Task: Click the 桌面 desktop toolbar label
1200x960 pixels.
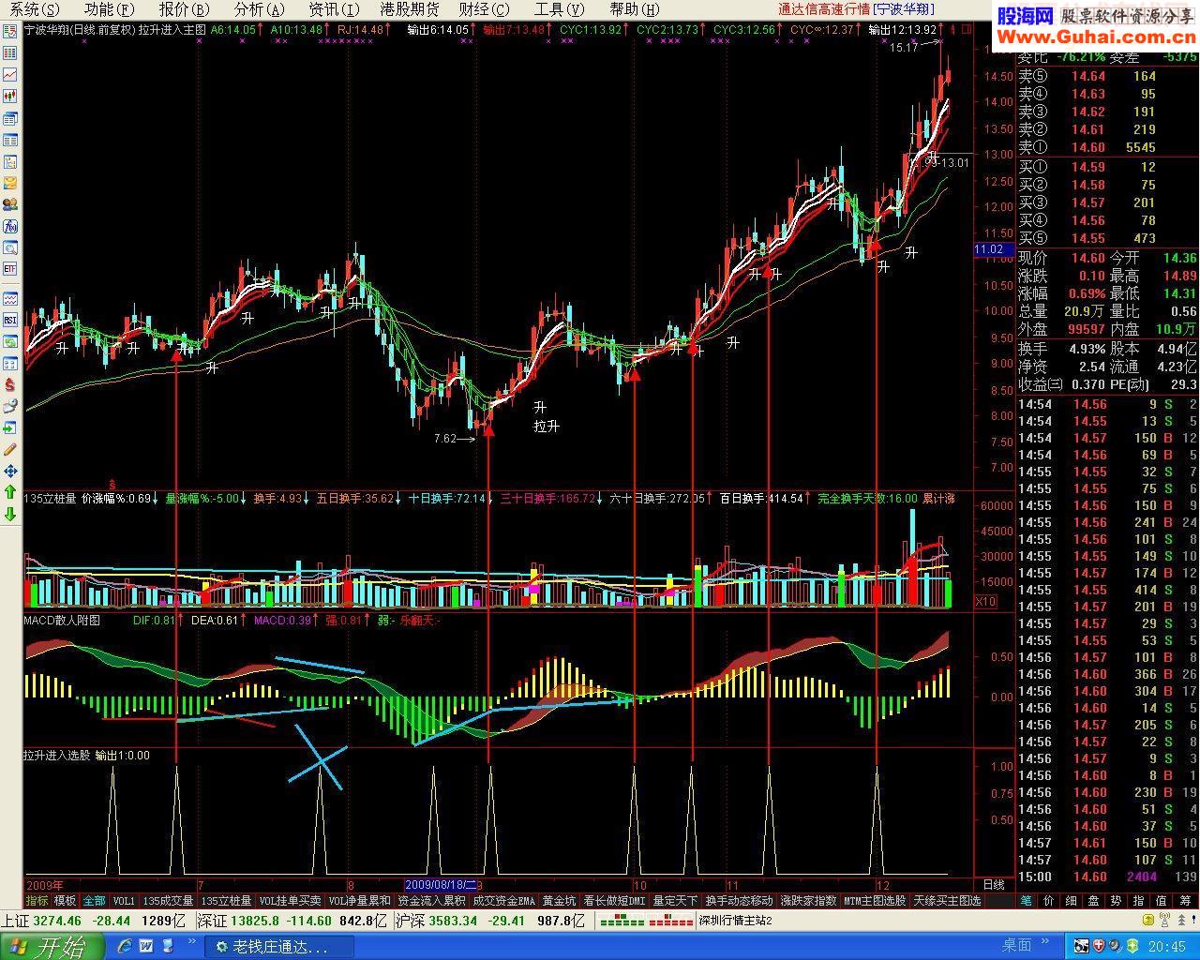Action: 1016,946
